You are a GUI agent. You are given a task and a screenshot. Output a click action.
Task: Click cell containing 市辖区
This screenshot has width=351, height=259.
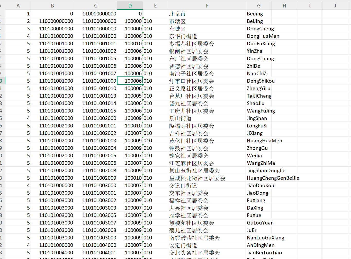coord(207,21)
